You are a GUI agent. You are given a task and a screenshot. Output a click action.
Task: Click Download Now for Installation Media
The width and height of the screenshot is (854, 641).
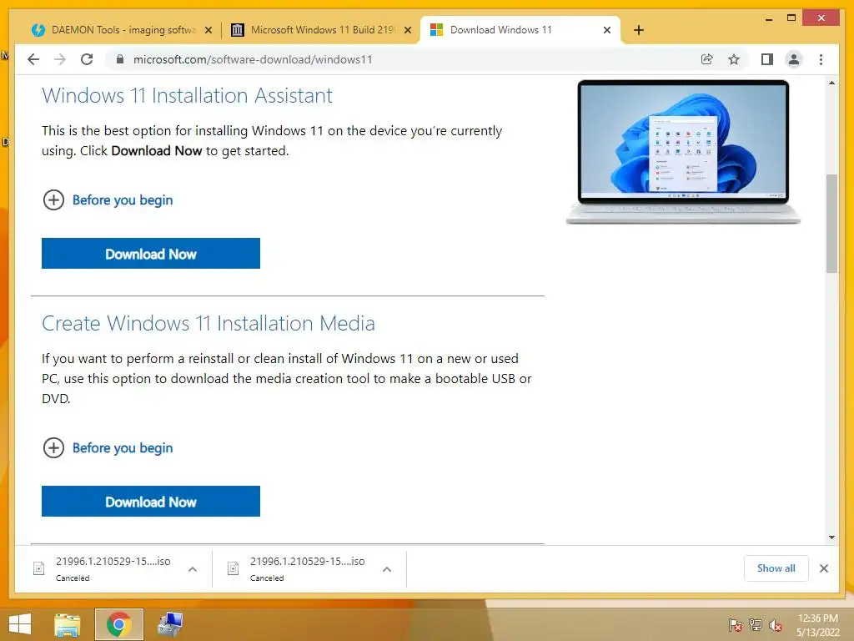[x=151, y=502]
